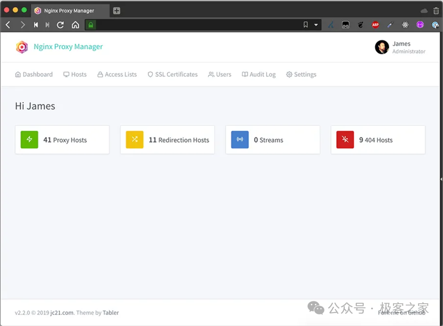Screen dimensions: 443x326
Task: Go forward in browser history
Action: tap(23, 25)
